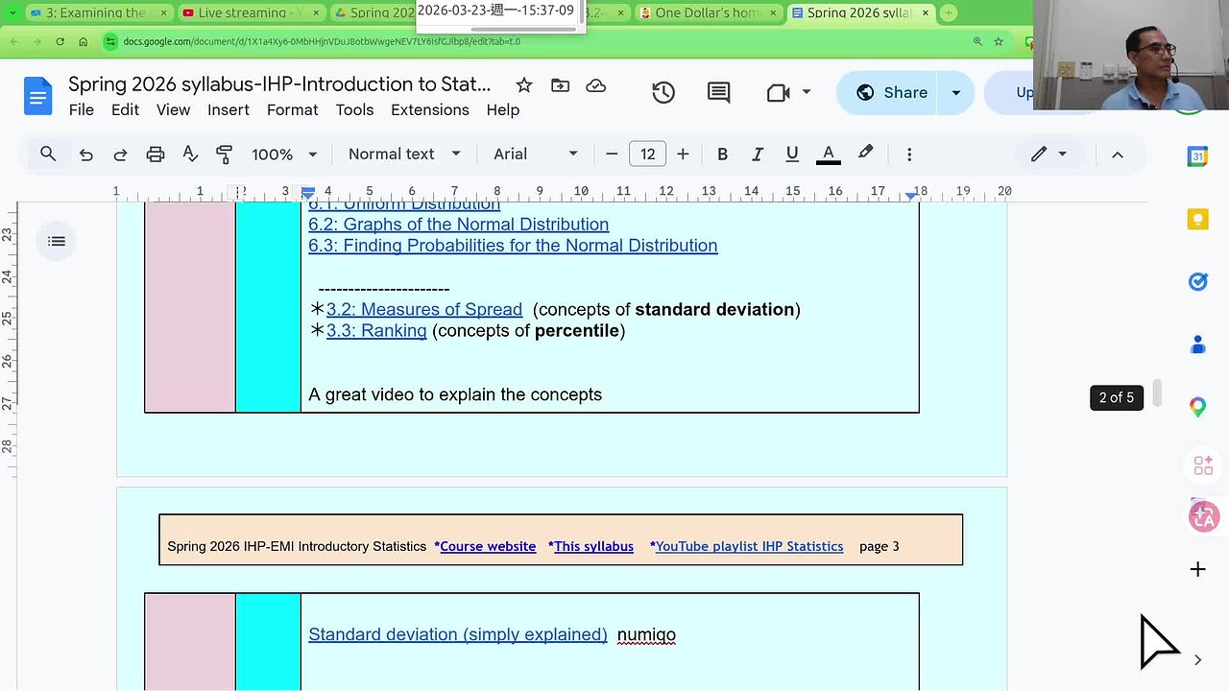Open the Extensions menu
1229x691 pixels.
point(430,109)
